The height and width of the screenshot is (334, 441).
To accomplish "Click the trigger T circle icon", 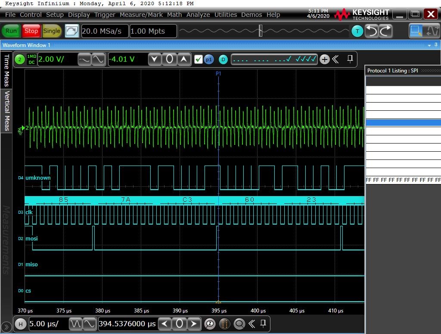I will (357, 31).
